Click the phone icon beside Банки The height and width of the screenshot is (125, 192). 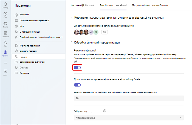pyautogui.click(x=16, y=57)
